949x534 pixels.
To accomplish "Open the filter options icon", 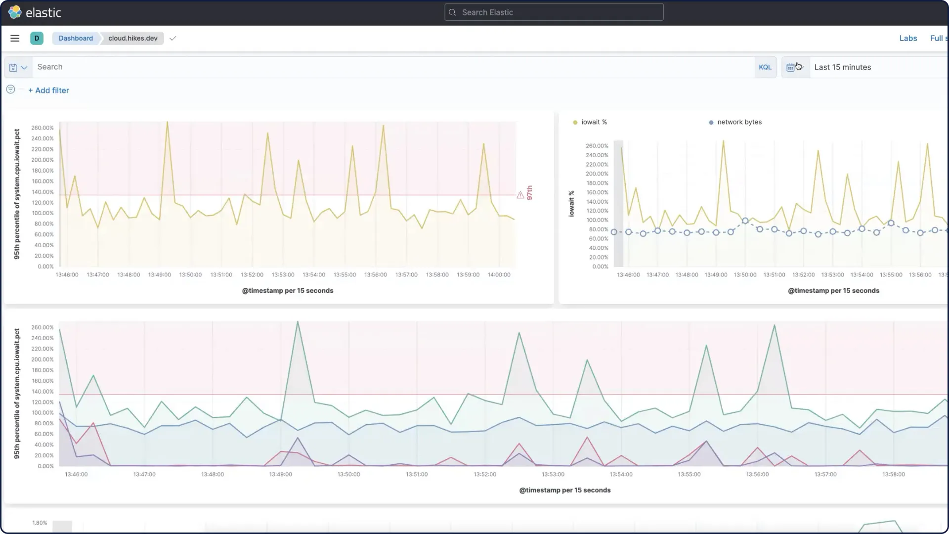I will (10, 89).
